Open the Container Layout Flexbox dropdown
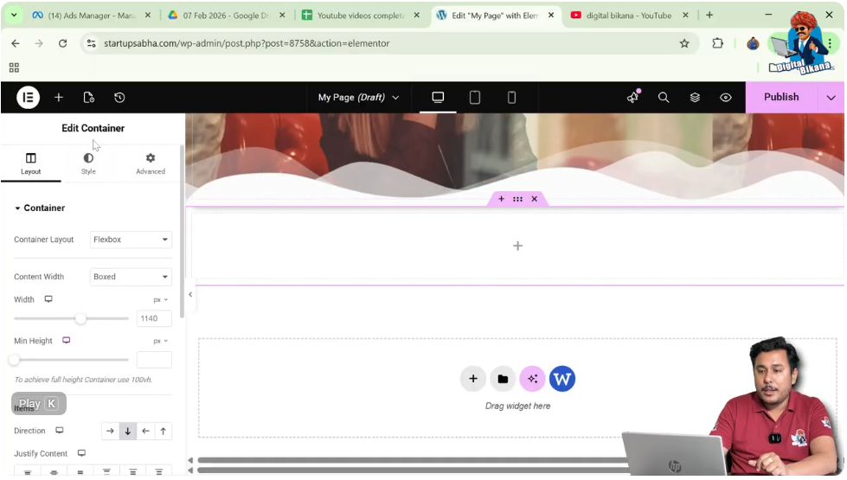Image resolution: width=847 pixels, height=480 pixels. (x=131, y=240)
